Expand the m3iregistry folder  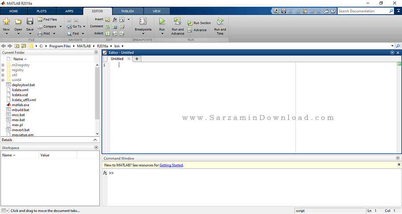[3, 65]
